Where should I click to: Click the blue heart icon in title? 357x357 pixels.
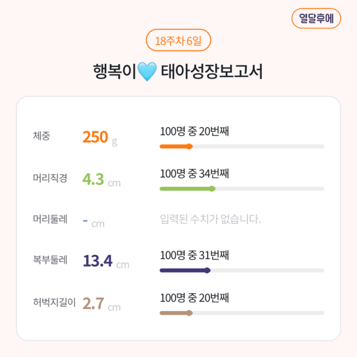(147, 73)
